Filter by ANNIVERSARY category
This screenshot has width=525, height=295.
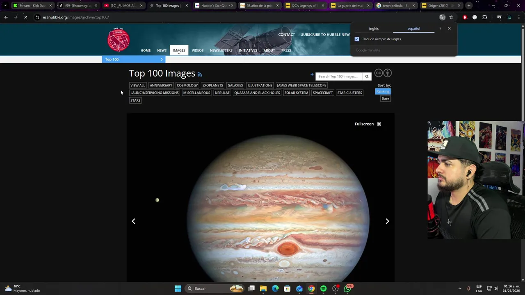pos(161,85)
